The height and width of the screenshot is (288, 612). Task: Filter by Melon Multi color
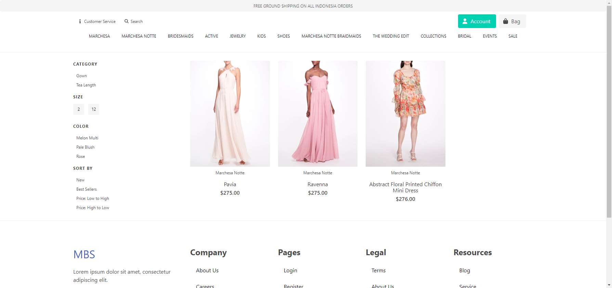click(87, 138)
